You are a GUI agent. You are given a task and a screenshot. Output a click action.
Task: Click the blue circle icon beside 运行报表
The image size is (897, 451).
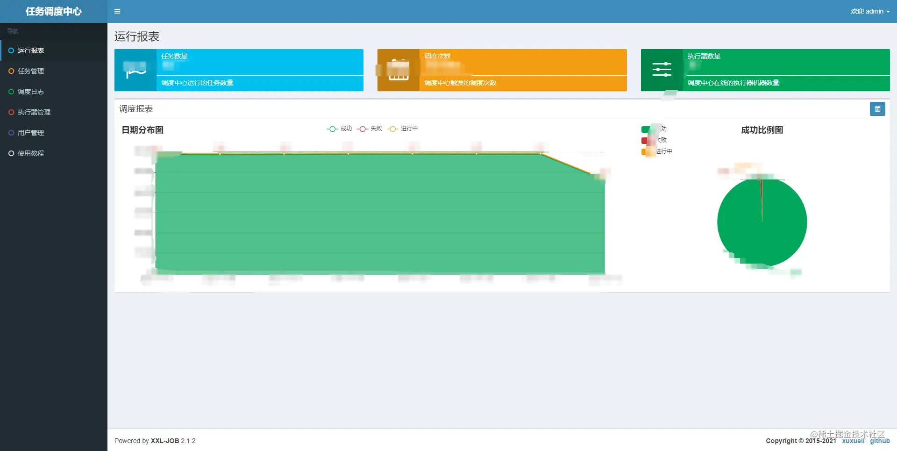pyautogui.click(x=11, y=50)
